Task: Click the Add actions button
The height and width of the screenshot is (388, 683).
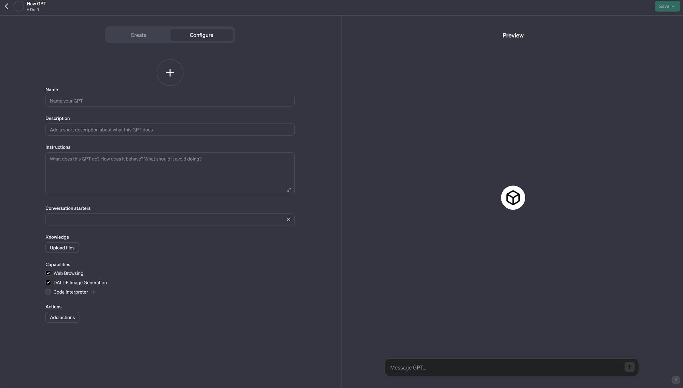Action: point(62,317)
